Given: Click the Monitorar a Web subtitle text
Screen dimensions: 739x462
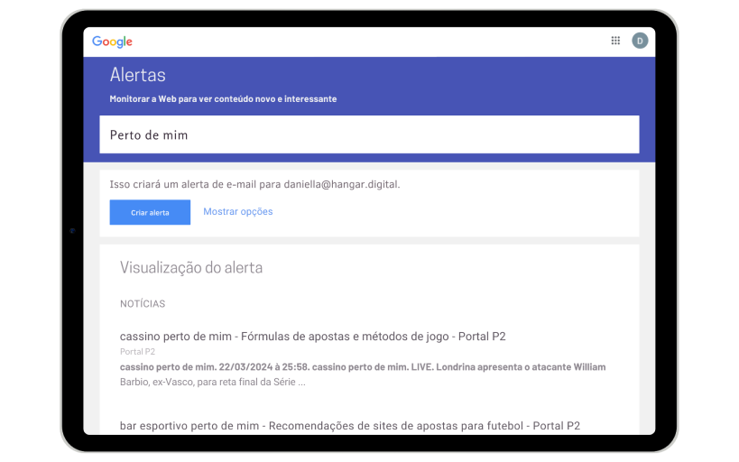Looking at the screenshot, I should click(x=223, y=99).
